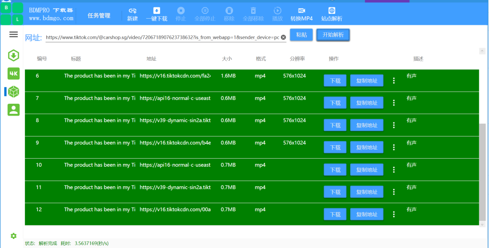489x248 pixels.
Task: Select the cube parser sidebar icon
Action: pos(13,92)
